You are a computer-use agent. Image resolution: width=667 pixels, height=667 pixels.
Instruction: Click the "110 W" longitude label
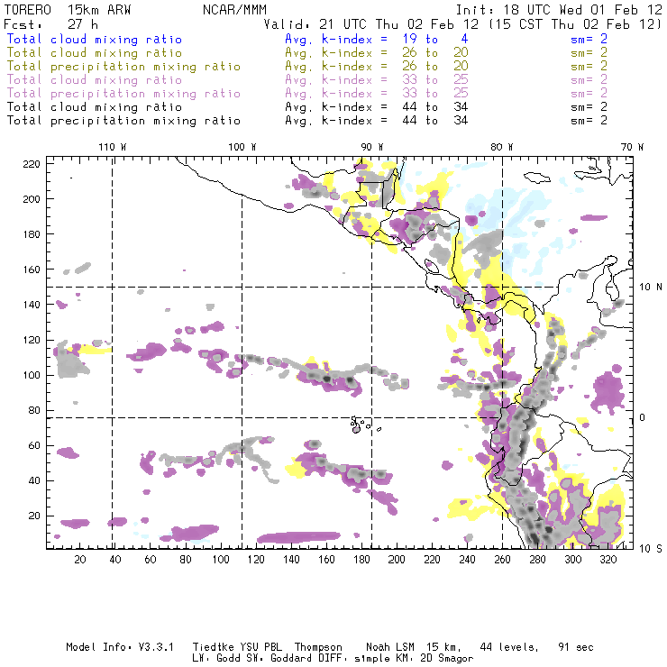[x=113, y=147]
